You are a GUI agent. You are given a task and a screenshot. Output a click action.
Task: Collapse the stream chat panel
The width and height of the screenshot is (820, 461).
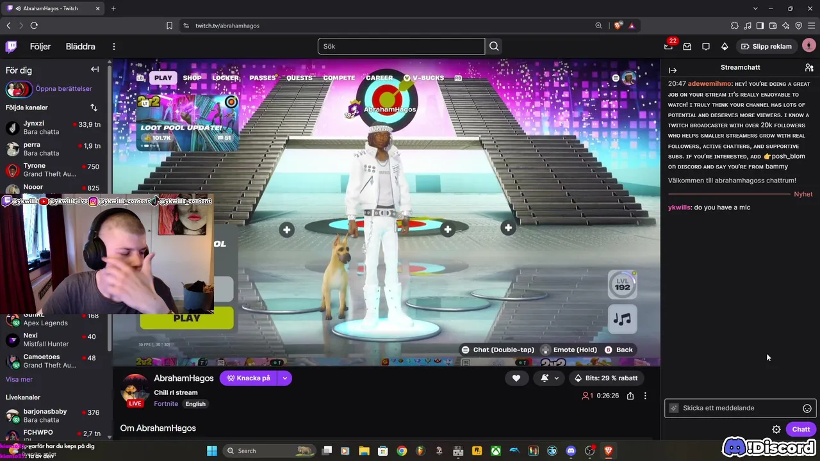(673, 70)
